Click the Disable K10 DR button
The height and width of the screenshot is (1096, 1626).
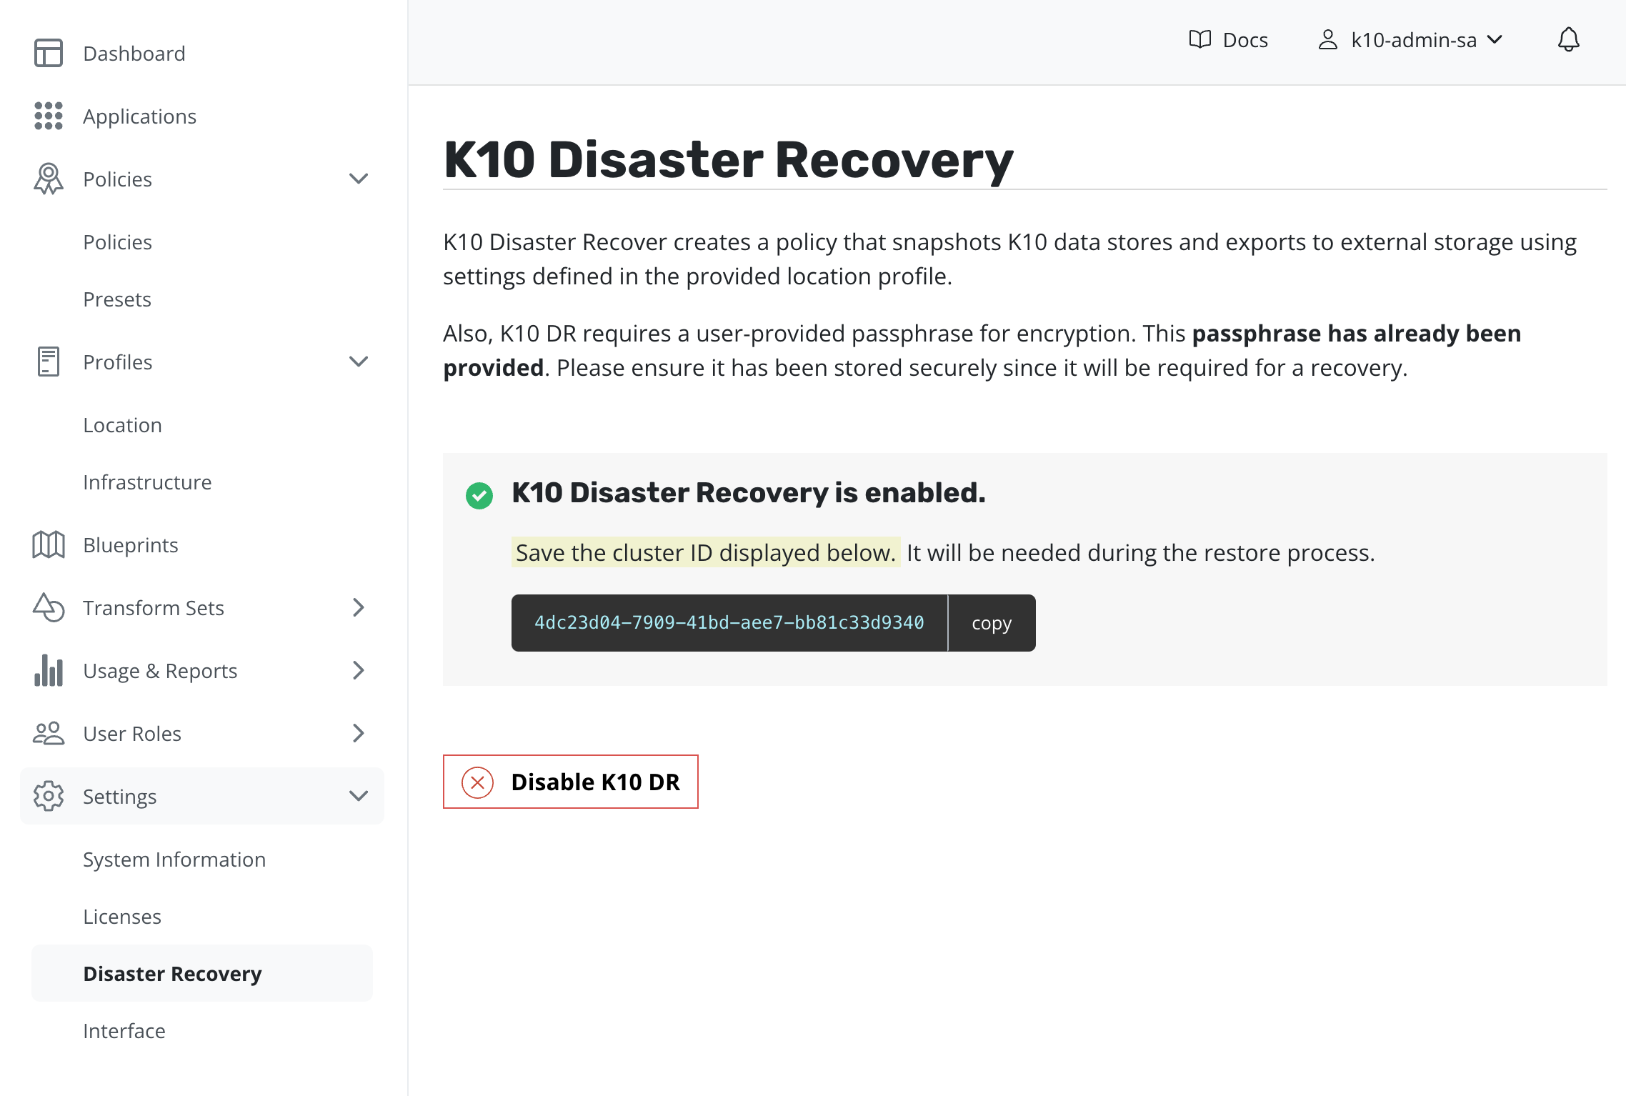click(570, 782)
